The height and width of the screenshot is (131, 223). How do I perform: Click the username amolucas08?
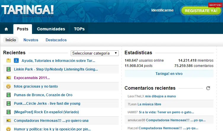pyautogui.click(x=137, y=120)
